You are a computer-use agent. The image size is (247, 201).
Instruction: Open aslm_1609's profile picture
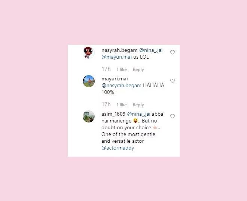click(x=89, y=116)
